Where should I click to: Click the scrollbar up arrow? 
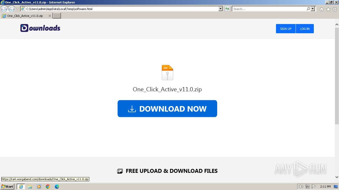click(x=337, y=25)
